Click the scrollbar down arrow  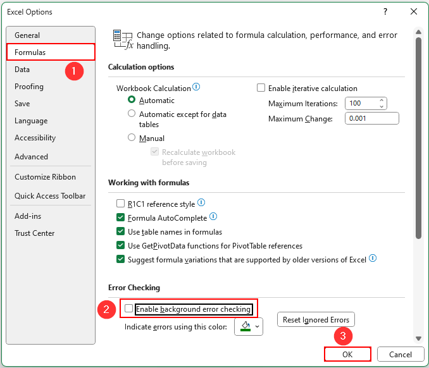pyautogui.click(x=418, y=339)
